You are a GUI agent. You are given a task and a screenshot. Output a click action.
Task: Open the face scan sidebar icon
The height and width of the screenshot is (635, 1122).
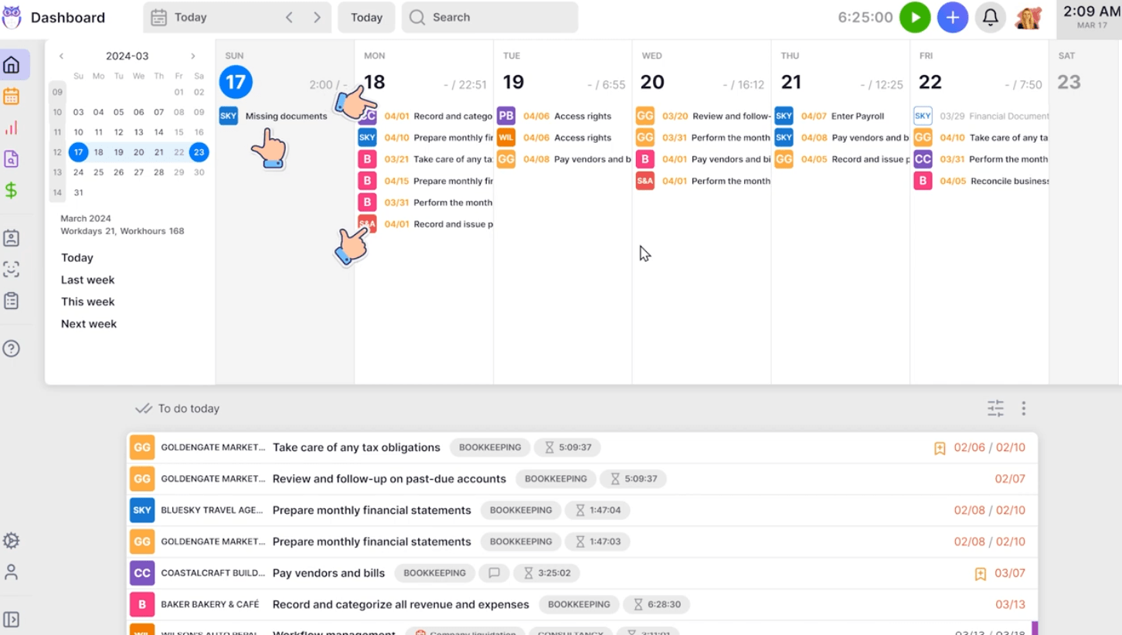point(12,270)
